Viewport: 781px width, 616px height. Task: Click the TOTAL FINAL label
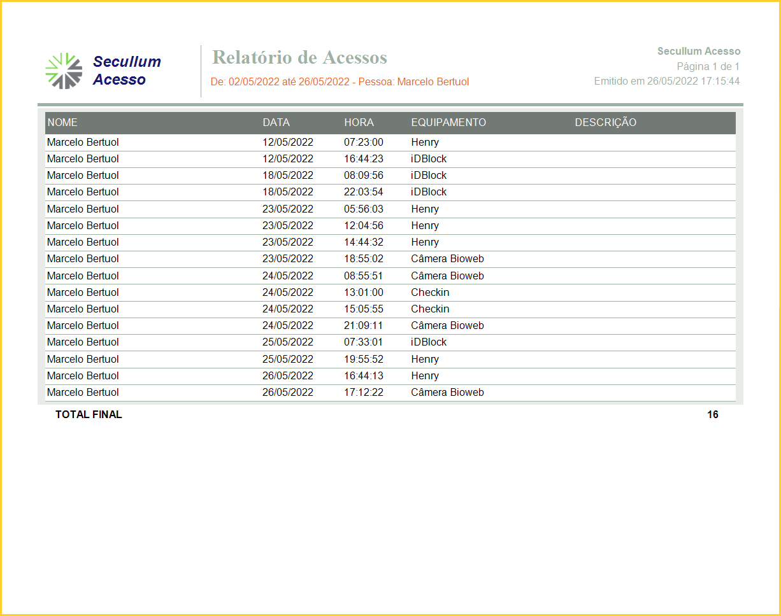click(x=89, y=415)
